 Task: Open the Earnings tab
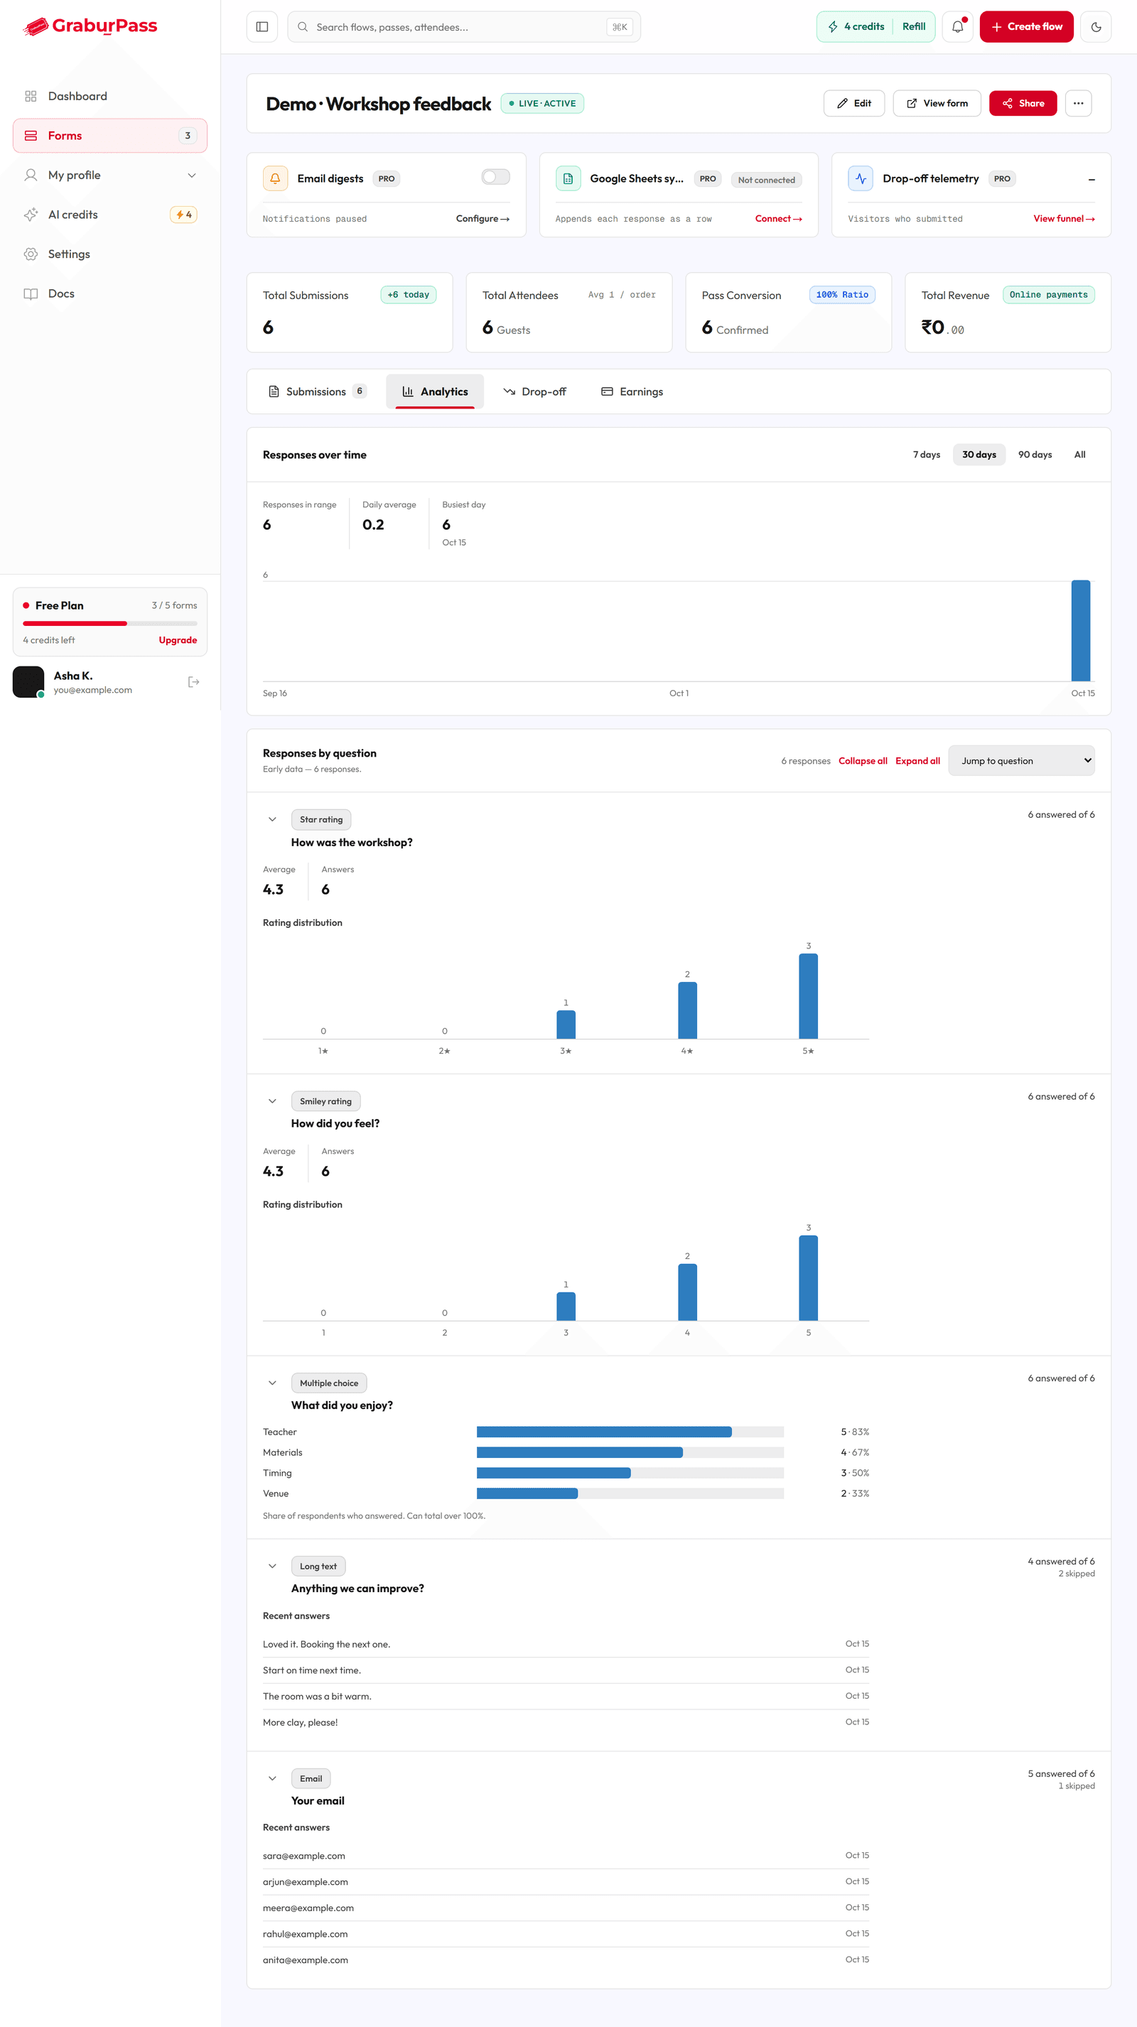(632, 392)
